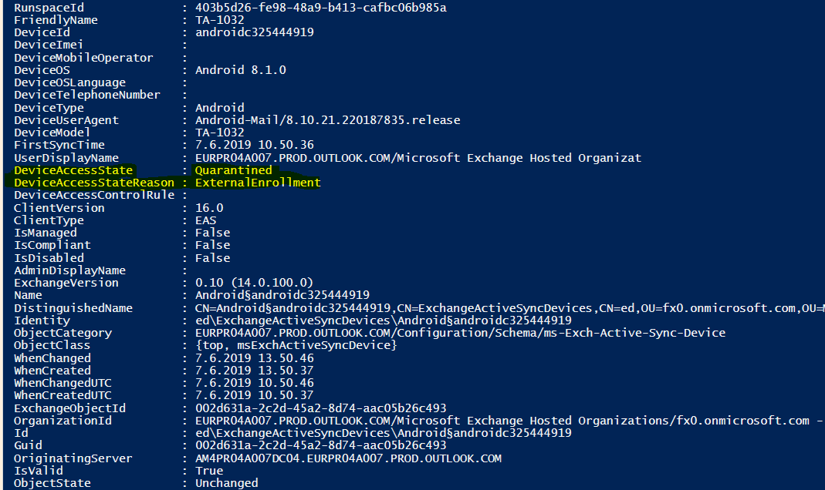
Task: Click the ObjectState Unchanged value
Action: (227, 483)
